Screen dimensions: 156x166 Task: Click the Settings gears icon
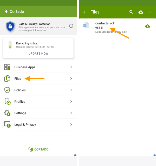(7, 113)
